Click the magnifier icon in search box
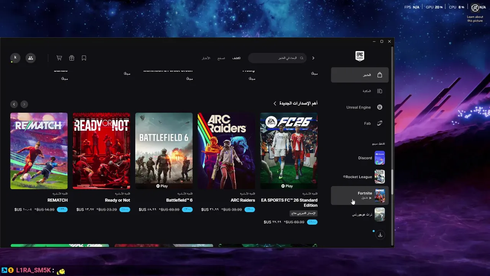 [x=302, y=58]
